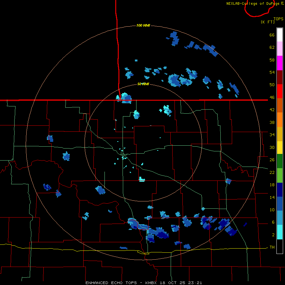Click the light pink legend swatch

pyautogui.click(x=280, y=48)
